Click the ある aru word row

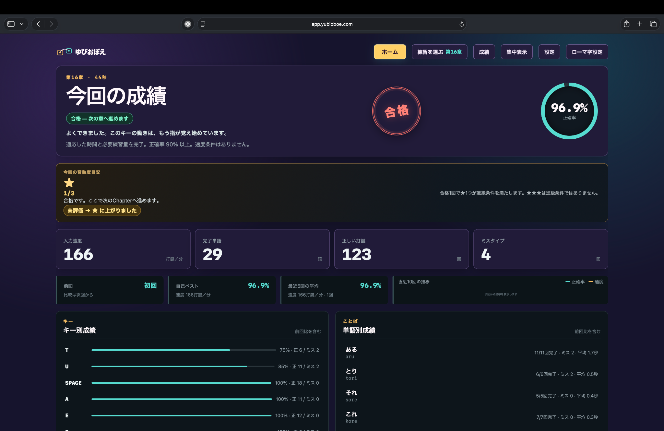click(x=472, y=353)
